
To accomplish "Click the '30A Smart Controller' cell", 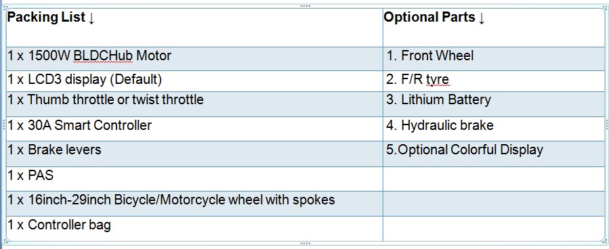I will (194, 129).
